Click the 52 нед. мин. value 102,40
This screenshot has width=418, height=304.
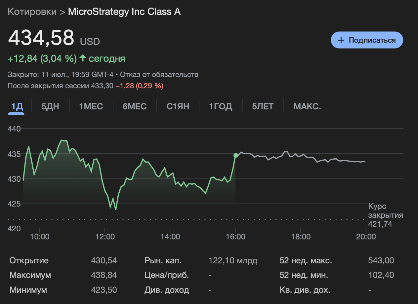click(381, 275)
